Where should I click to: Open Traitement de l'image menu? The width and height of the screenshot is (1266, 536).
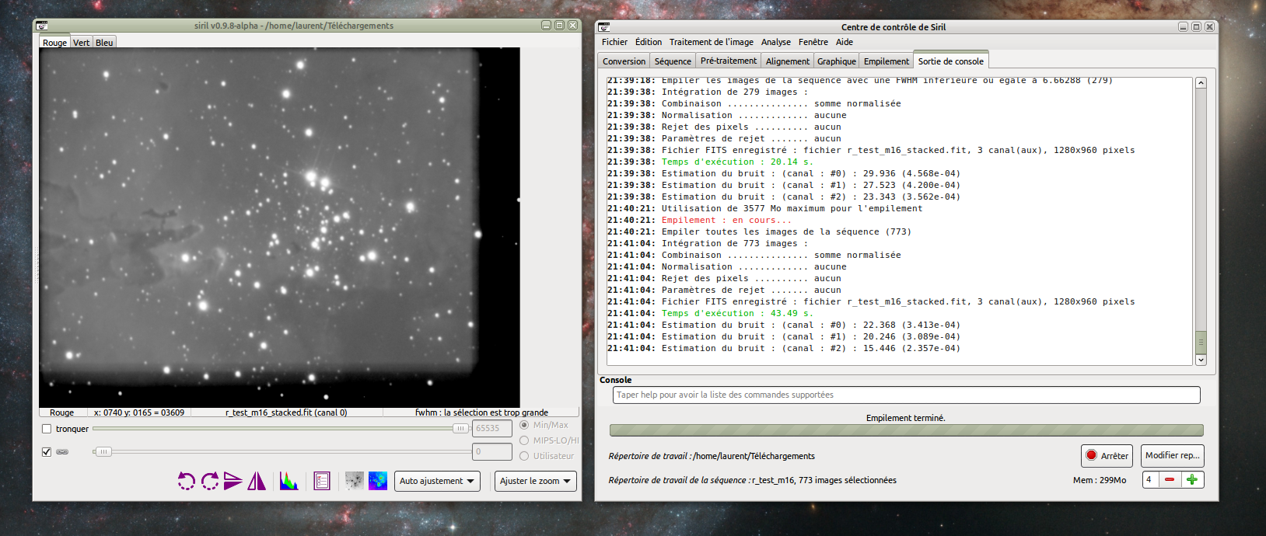coord(711,42)
